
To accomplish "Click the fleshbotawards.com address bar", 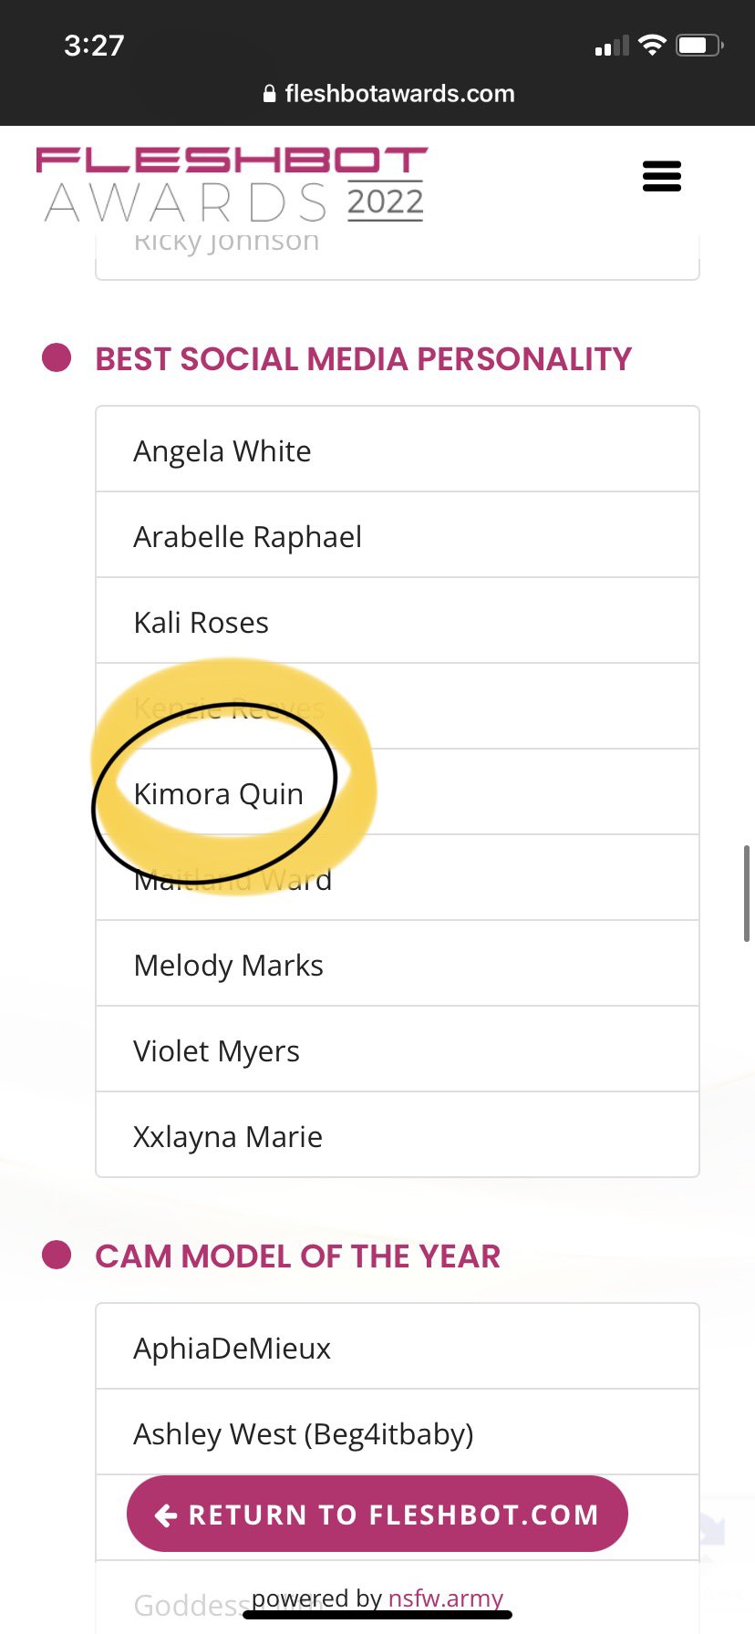I will click(x=388, y=93).
